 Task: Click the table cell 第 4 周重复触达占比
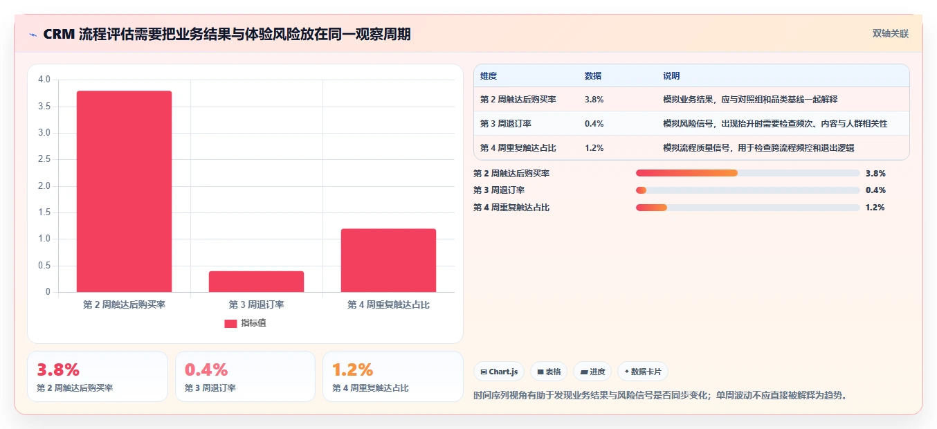pos(518,148)
